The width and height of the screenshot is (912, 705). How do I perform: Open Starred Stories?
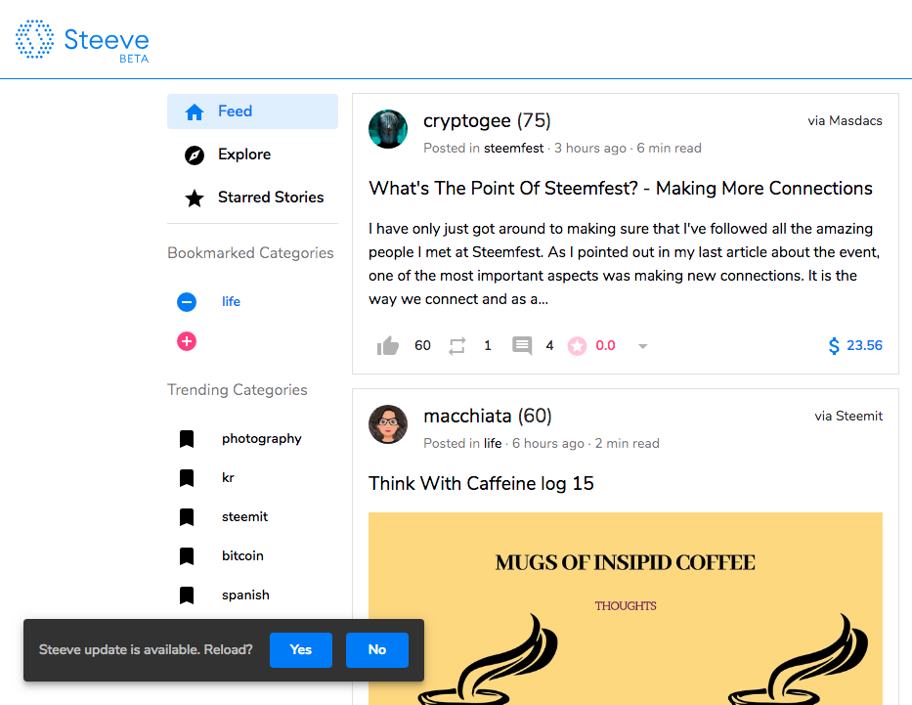(x=252, y=198)
